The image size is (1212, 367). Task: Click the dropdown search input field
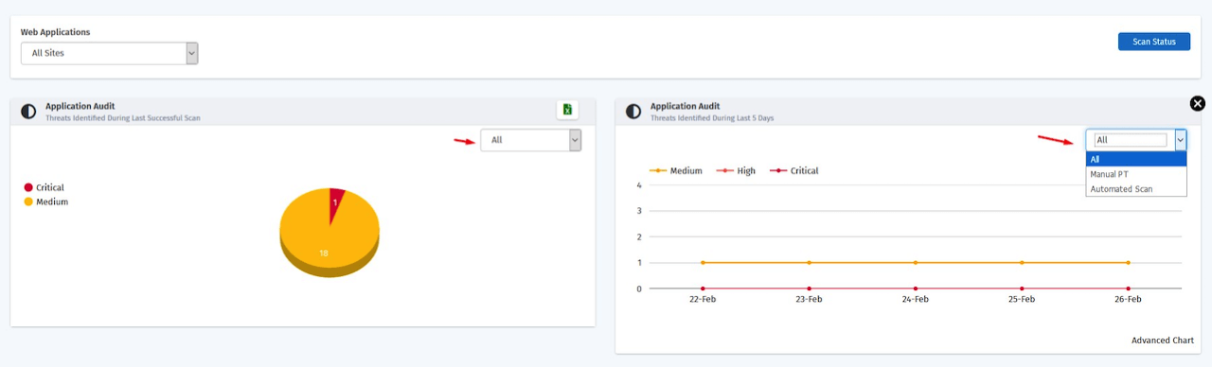1131,140
